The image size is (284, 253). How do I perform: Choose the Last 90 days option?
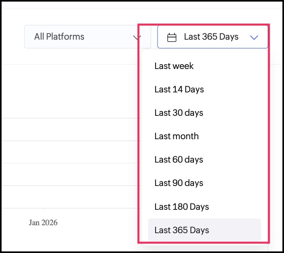(x=179, y=183)
